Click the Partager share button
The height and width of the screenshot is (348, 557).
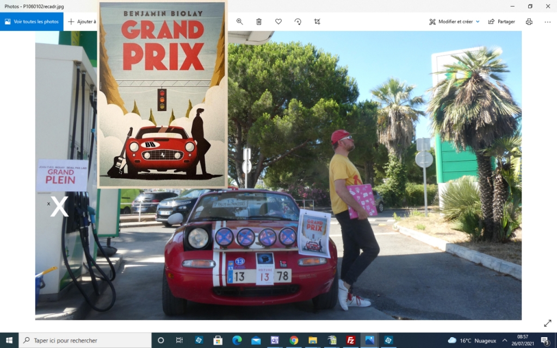point(502,22)
